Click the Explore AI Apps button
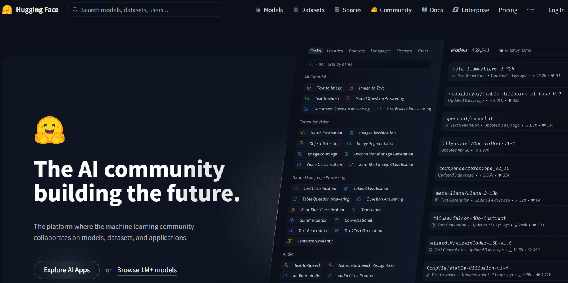This screenshot has height=283, width=568. pyautogui.click(x=67, y=270)
